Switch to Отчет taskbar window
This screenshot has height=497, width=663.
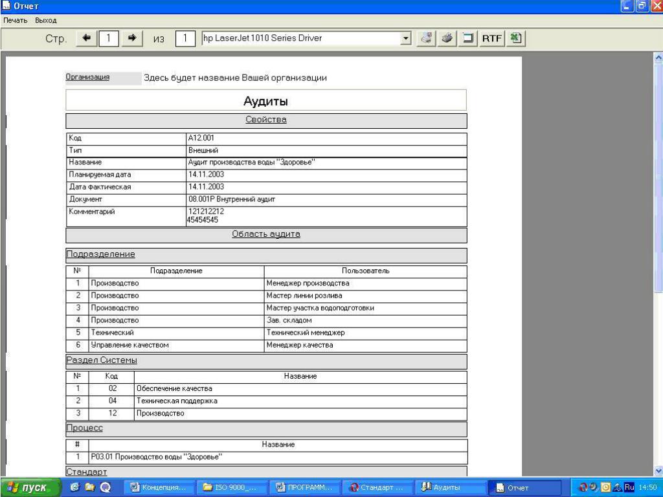[x=524, y=488]
